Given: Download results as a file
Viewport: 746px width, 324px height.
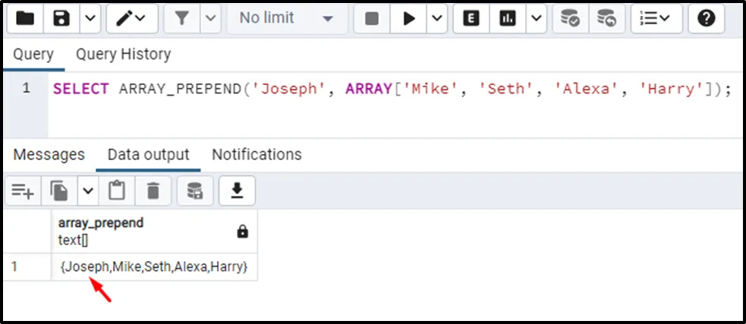Looking at the screenshot, I should tap(237, 190).
